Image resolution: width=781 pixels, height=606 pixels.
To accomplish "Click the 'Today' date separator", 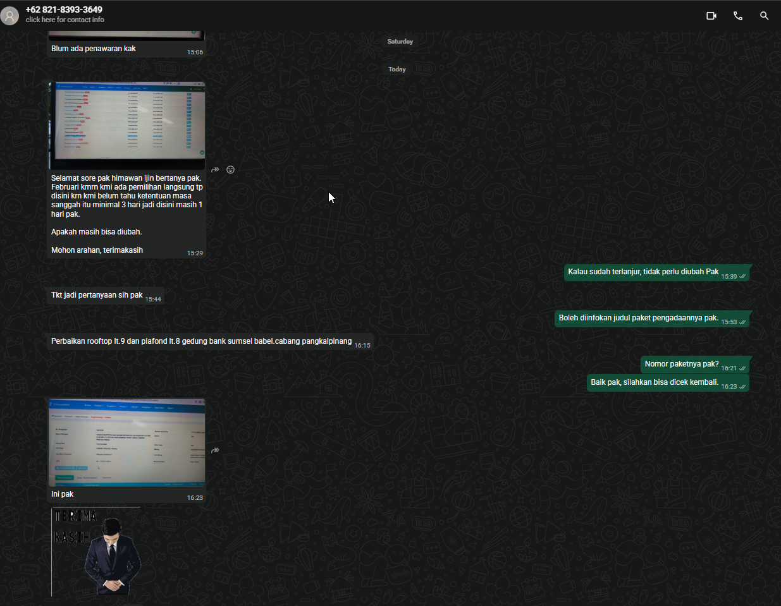I will (x=397, y=70).
